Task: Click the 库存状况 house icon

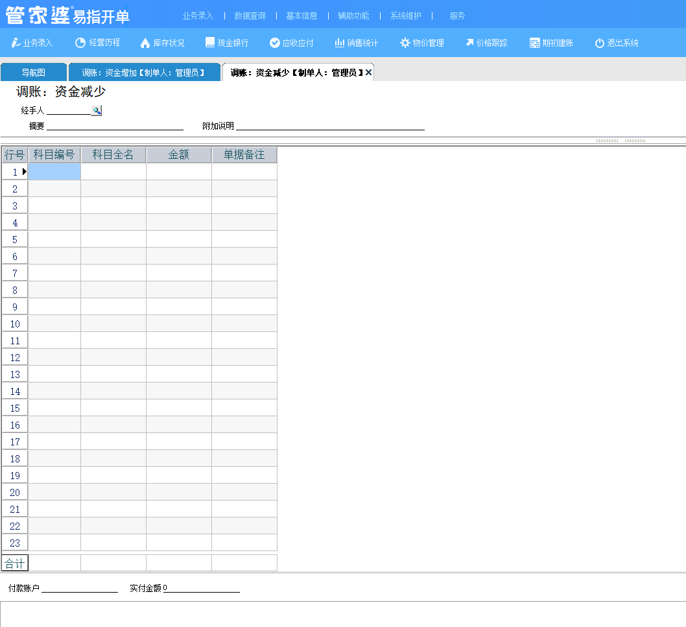Action: click(145, 43)
